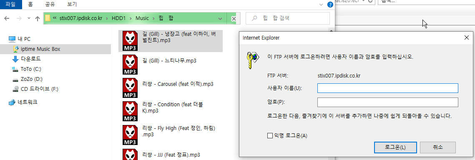
Task: Click the 네트워크 icon
Action: click(12, 102)
